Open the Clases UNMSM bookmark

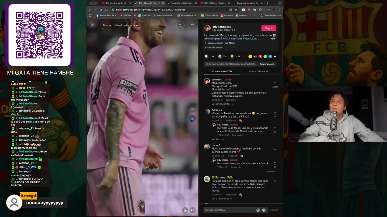[210, 15]
